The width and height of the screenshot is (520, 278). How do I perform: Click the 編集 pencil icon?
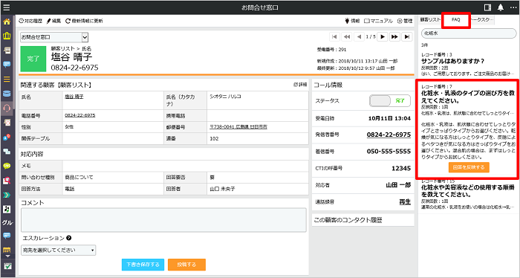(x=48, y=21)
